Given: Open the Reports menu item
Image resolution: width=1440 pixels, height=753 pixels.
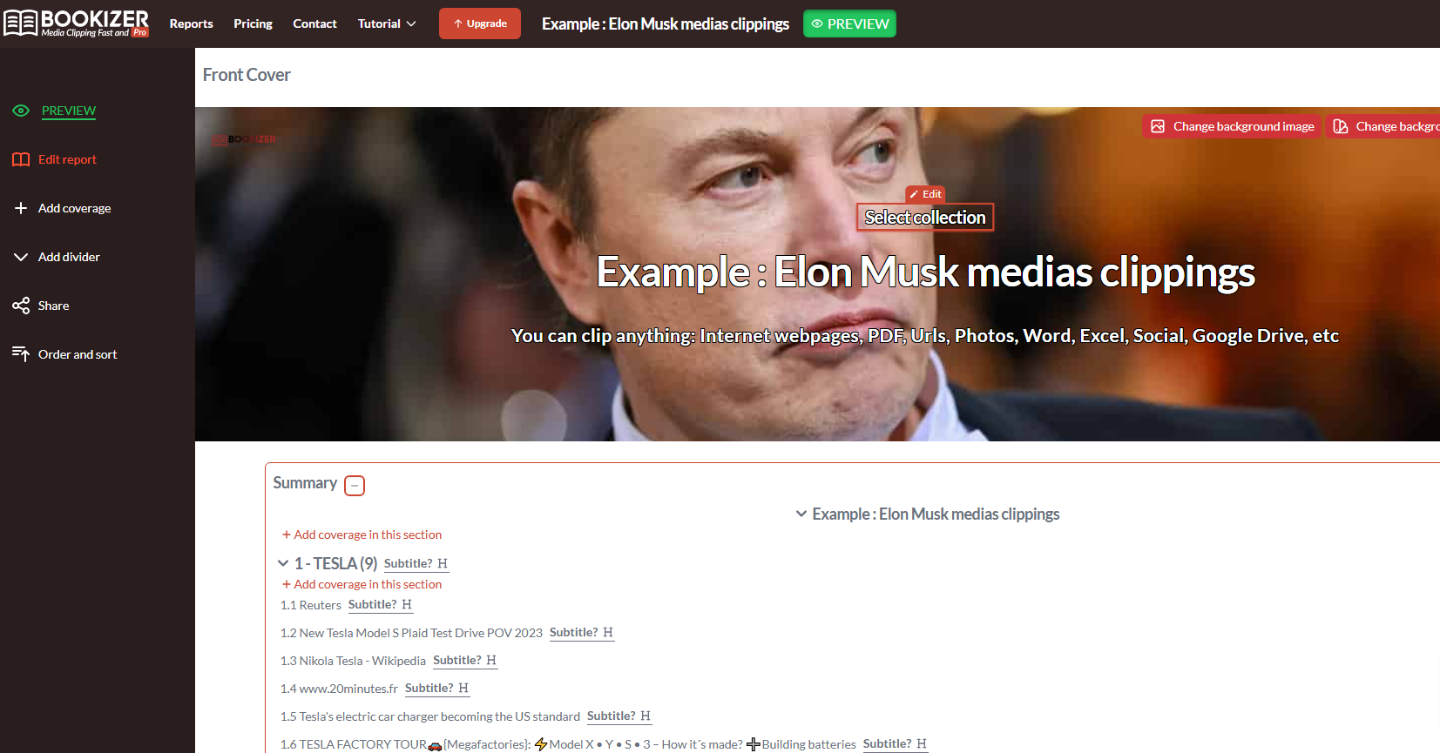Looking at the screenshot, I should point(191,24).
